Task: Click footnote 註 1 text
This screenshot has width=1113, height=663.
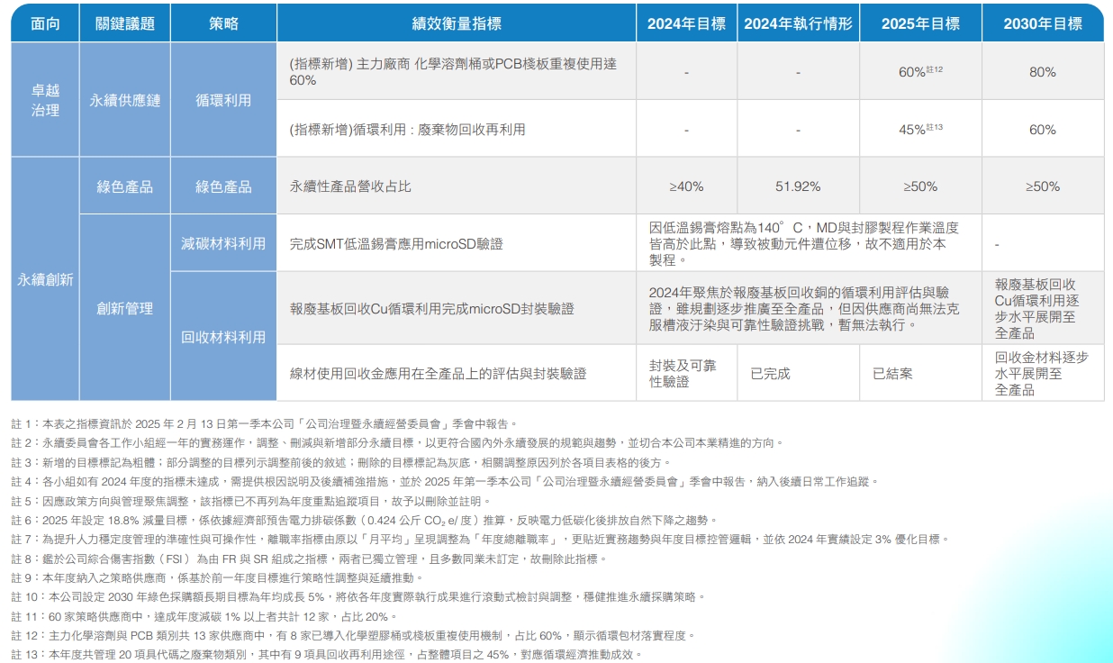Action: coord(265,423)
